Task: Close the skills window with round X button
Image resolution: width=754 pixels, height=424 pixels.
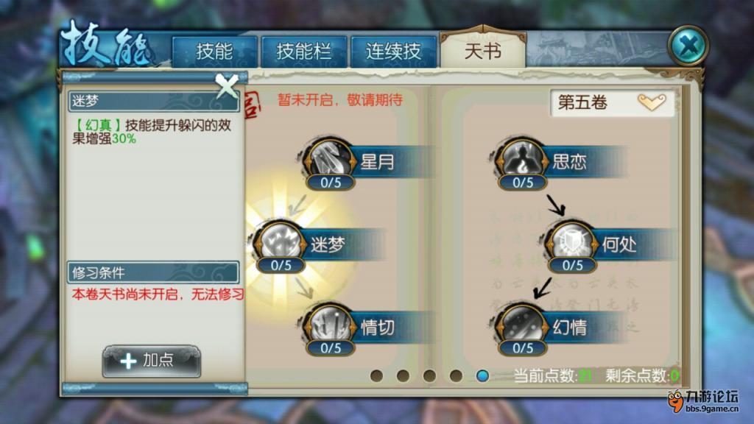Action: [x=688, y=46]
